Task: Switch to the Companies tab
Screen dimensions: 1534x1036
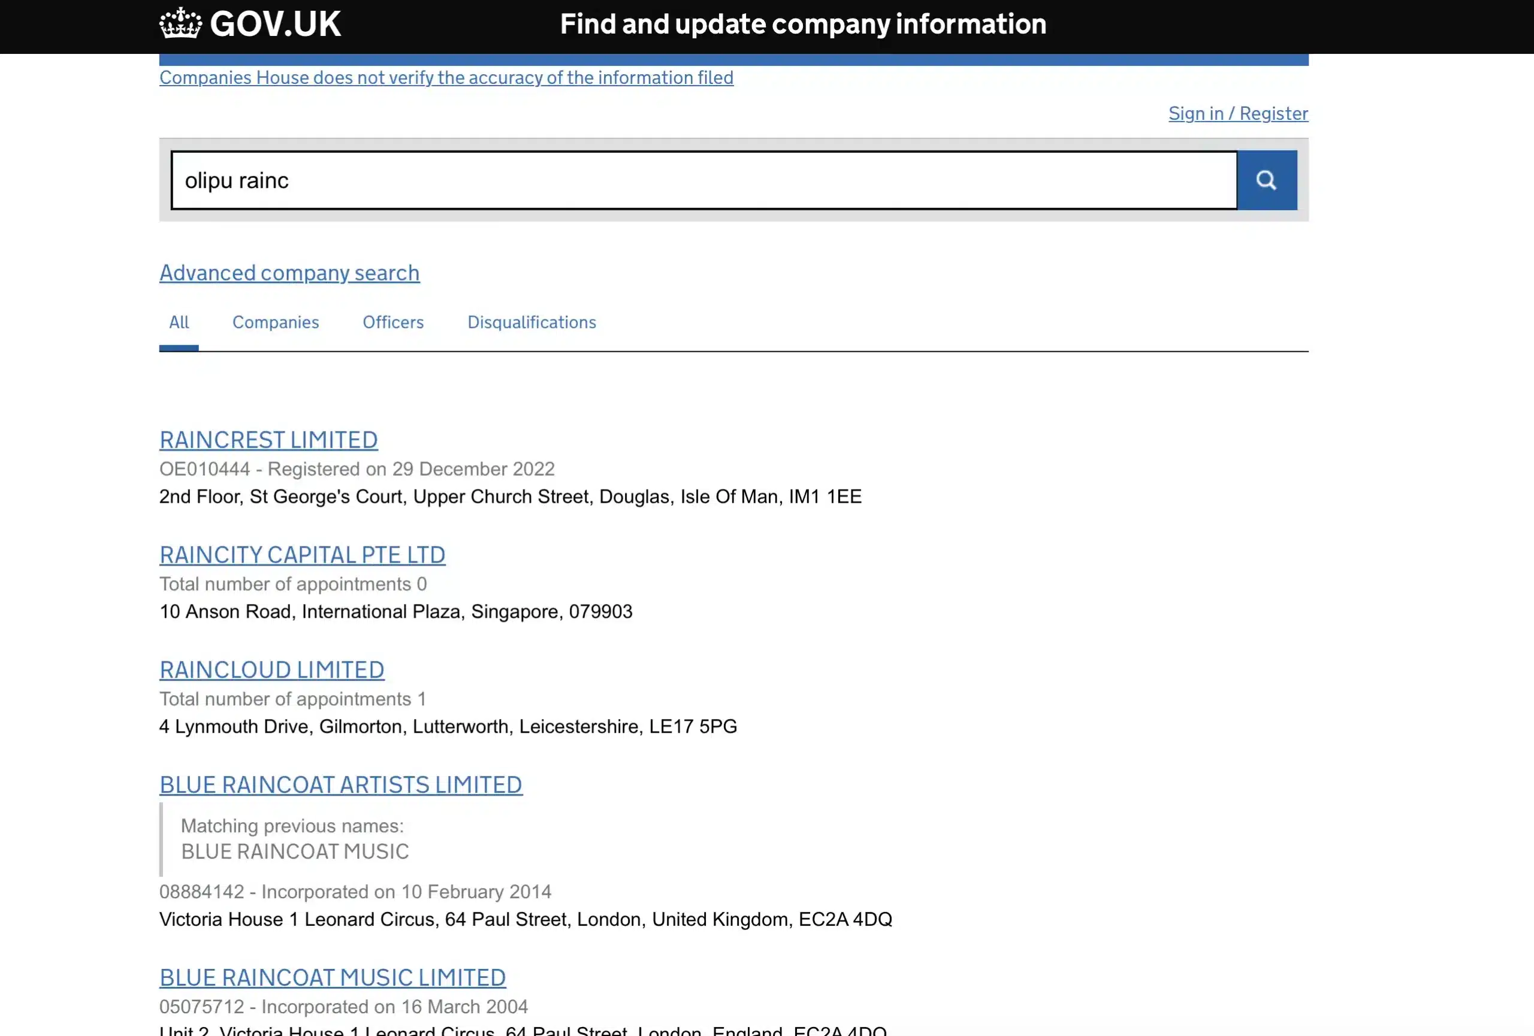Action: [x=276, y=322]
